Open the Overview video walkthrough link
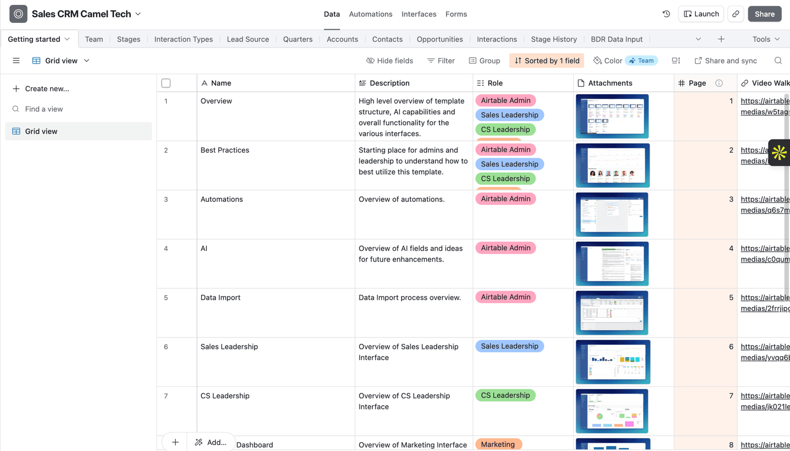The height and width of the screenshot is (451, 790). click(765, 106)
